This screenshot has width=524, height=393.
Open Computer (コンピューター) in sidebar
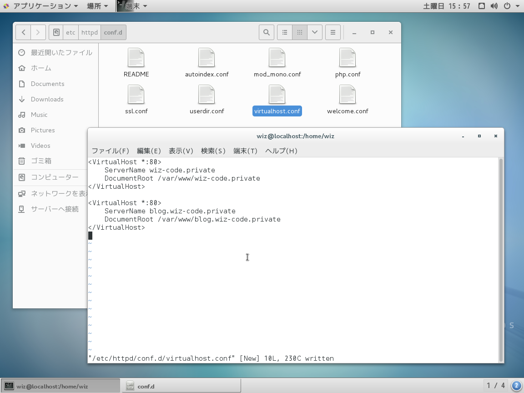click(50, 177)
